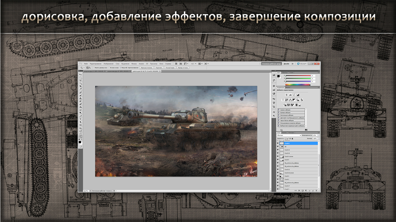This screenshot has width=396, height=222.
Task: Add Curves adjustment icon
Action: pyautogui.click(x=294, y=95)
